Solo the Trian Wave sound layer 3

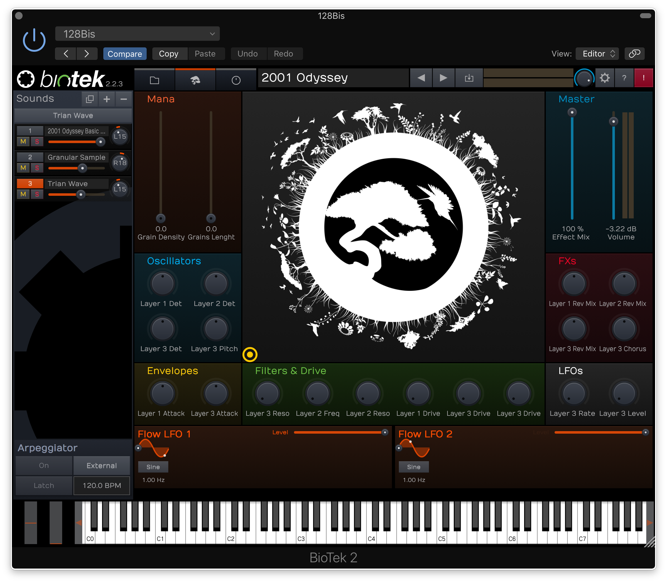pos(37,194)
